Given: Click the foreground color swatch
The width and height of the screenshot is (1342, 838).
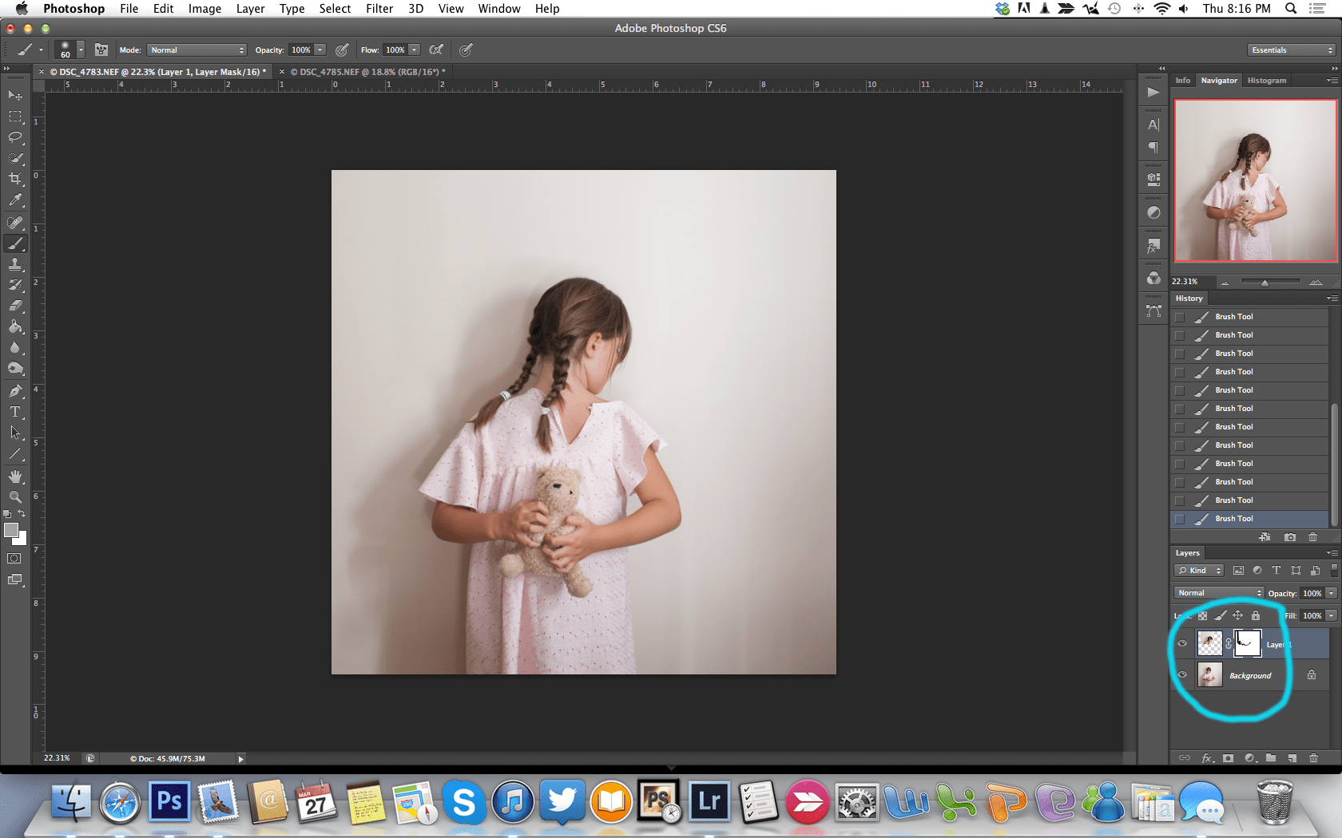Looking at the screenshot, I should coord(10,531).
